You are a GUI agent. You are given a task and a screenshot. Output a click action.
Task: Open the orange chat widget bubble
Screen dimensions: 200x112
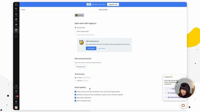pos(183,105)
